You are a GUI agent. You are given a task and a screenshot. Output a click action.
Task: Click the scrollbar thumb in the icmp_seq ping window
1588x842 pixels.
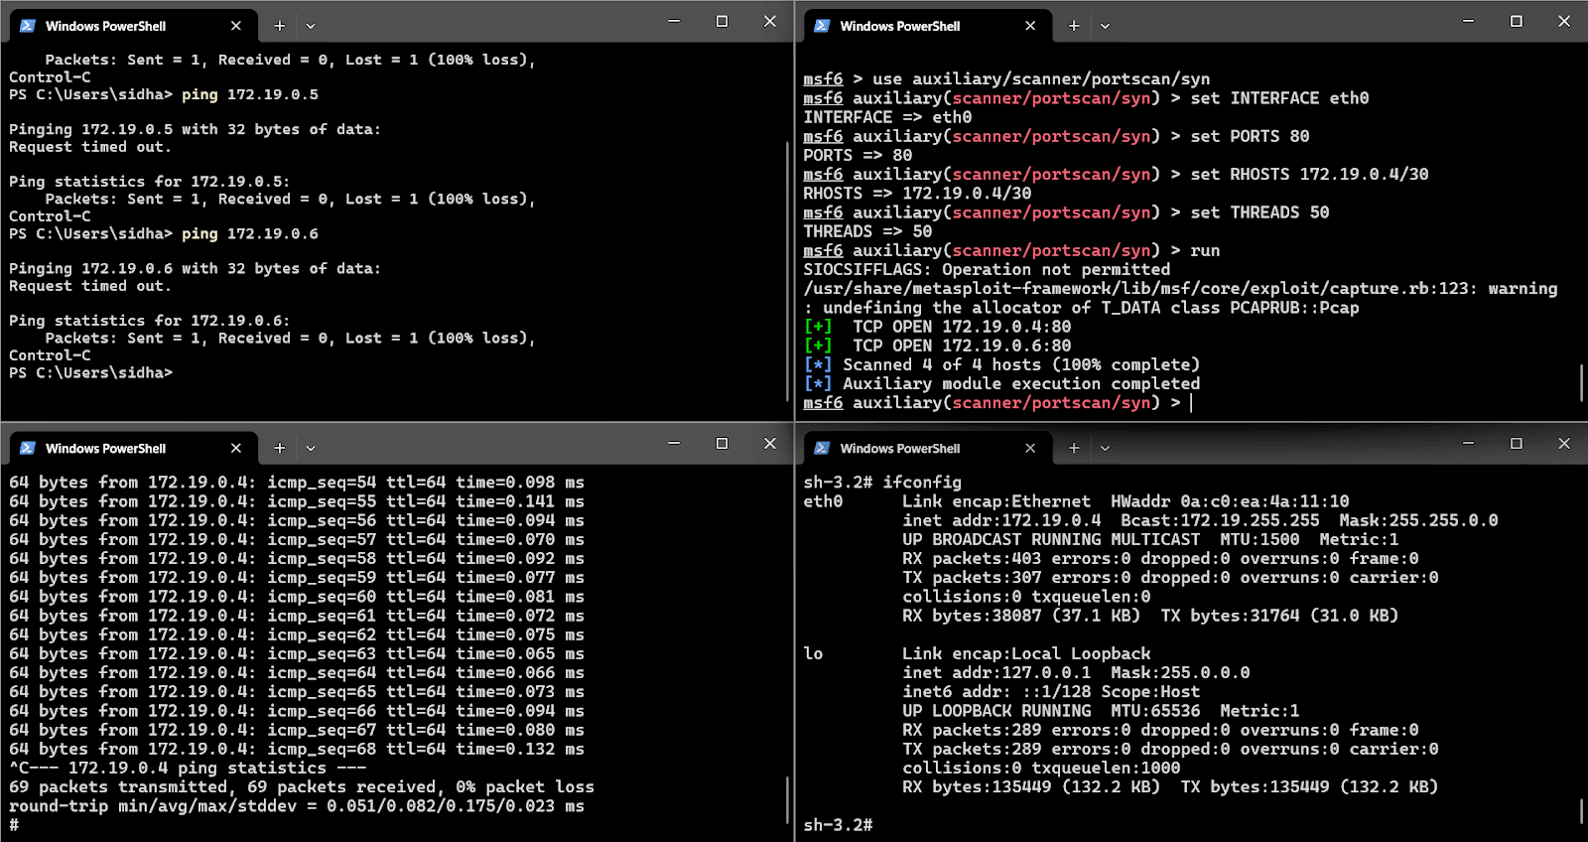point(787,799)
